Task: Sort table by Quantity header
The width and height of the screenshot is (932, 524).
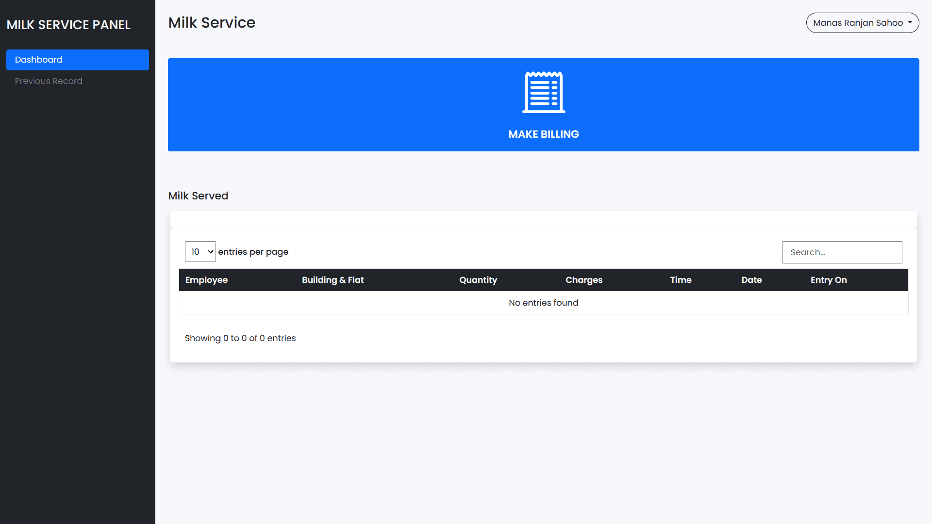Action: coord(478,280)
